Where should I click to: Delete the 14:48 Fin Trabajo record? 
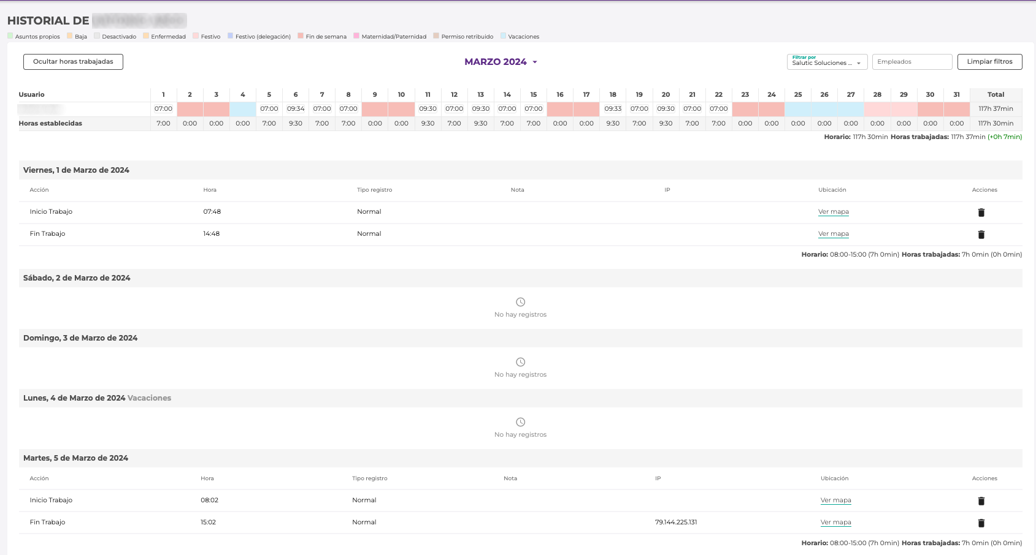(981, 235)
